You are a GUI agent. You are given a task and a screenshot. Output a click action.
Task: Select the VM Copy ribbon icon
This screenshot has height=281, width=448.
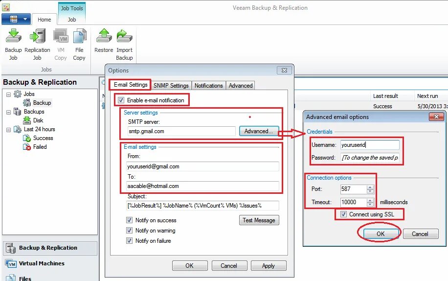tap(61, 36)
